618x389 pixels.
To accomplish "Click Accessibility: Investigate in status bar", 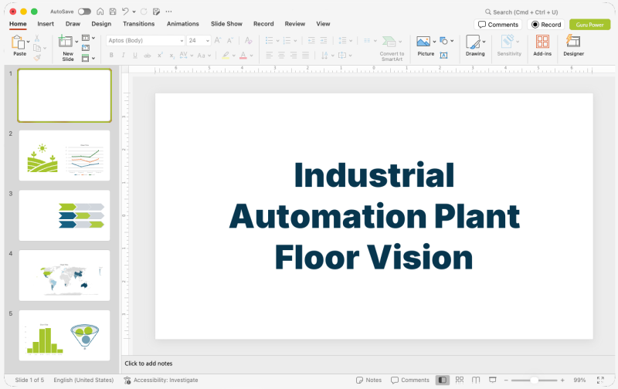I will click(x=161, y=380).
